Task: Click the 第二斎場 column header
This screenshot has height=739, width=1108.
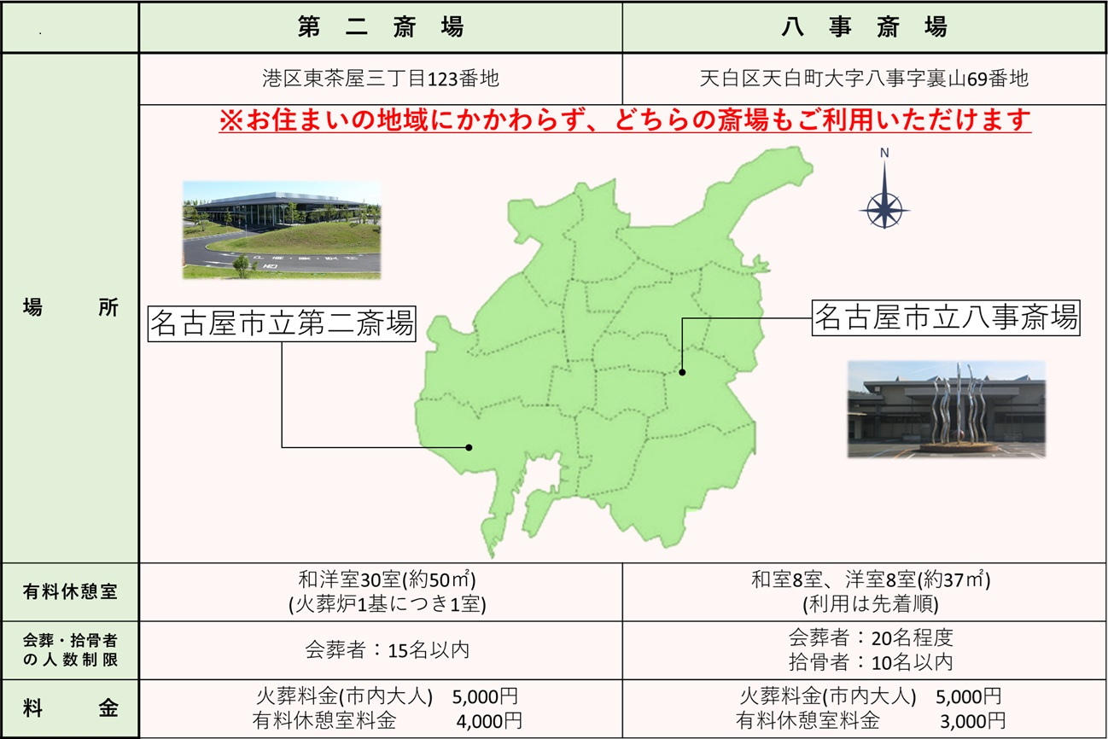Action: (x=381, y=27)
